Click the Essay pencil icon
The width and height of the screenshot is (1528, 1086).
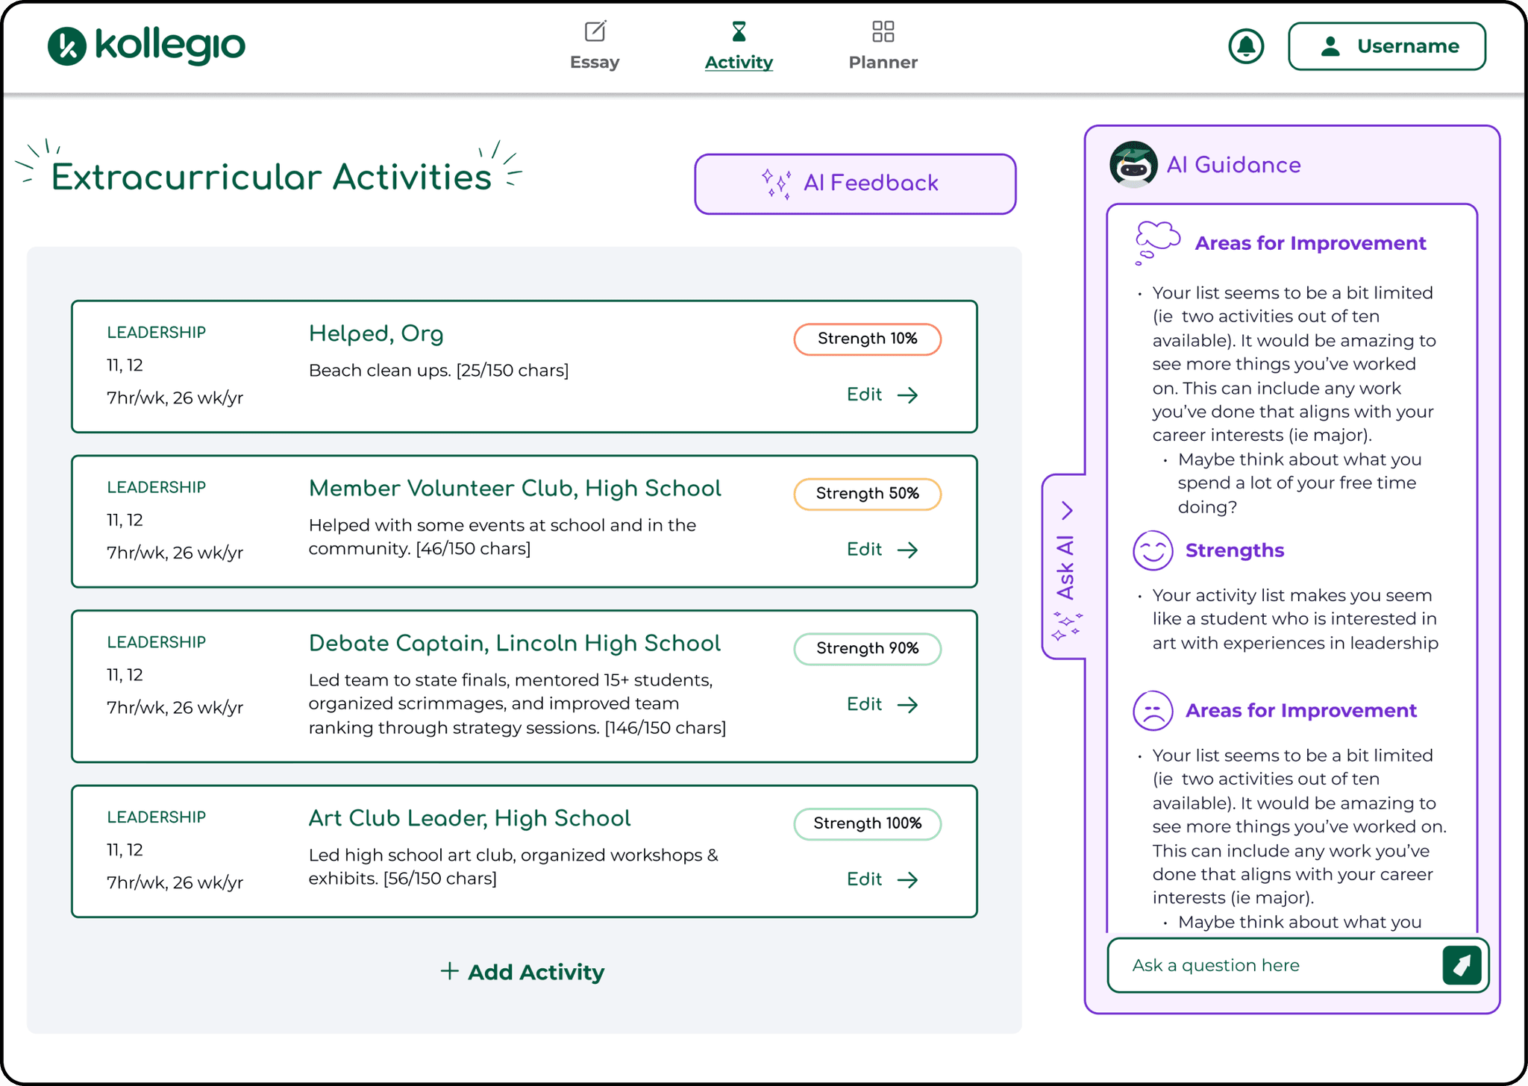tap(595, 31)
